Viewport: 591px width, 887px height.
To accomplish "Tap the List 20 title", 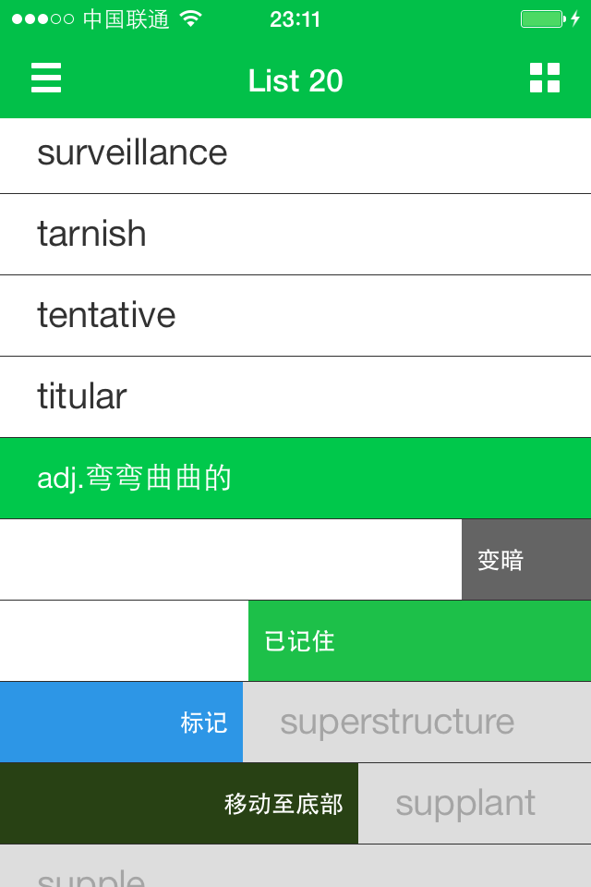I will click(x=295, y=81).
